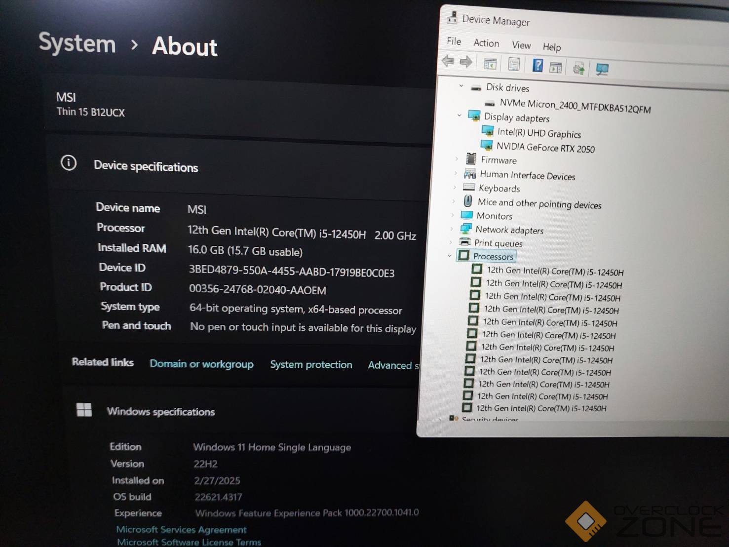Click the info icon beside Device specifications
The image size is (729, 547).
point(69,162)
